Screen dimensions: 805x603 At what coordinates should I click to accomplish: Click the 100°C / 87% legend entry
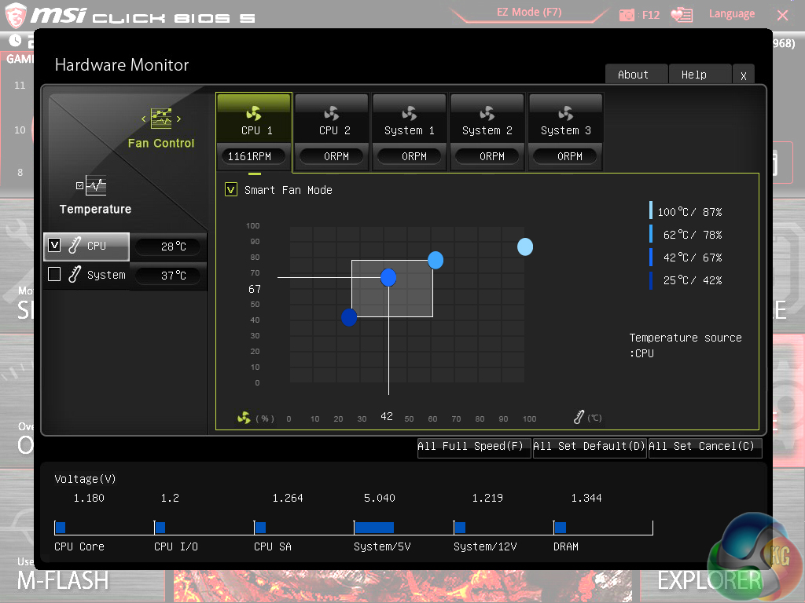686,212
